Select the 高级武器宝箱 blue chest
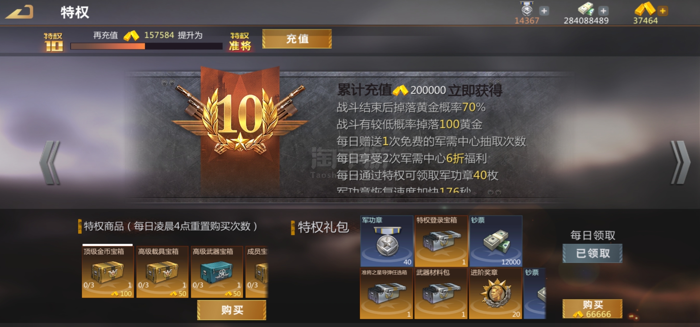Viewport: 700px width, 327px height. click(217, 272)
